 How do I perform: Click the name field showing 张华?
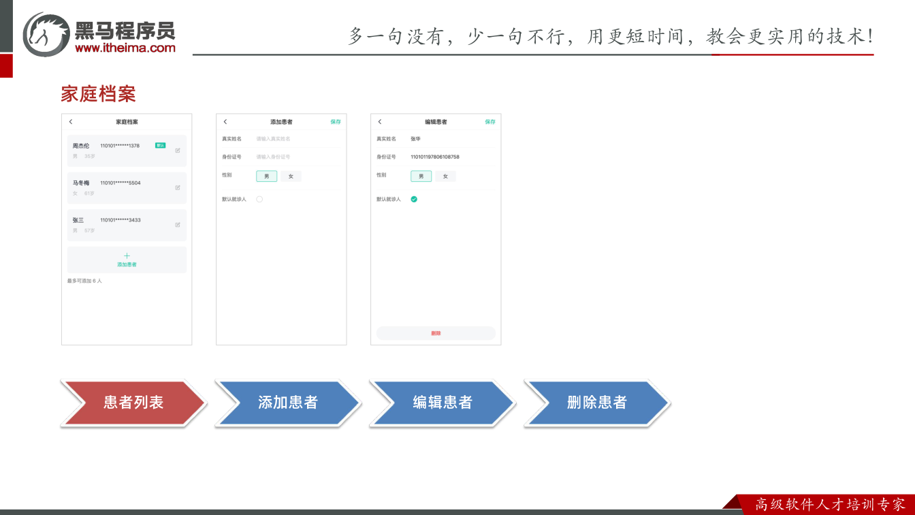click(415, 139)
